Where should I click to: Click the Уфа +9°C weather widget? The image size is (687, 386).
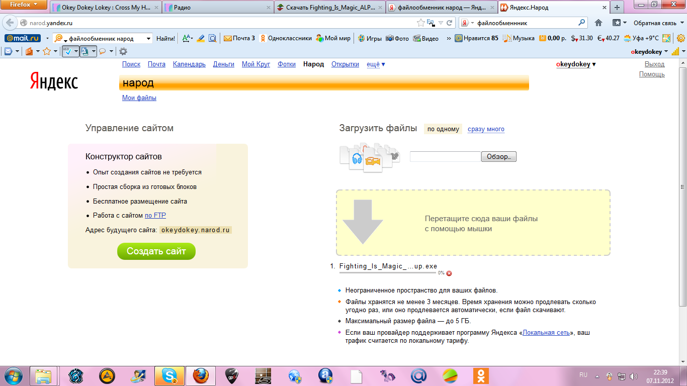pos(642,38)
